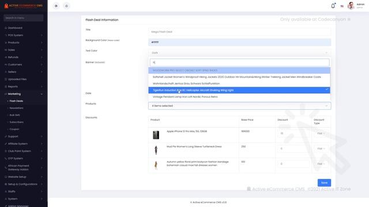
Task: Expand the Sales menu chevron
Action: click(x=42, y=50)
